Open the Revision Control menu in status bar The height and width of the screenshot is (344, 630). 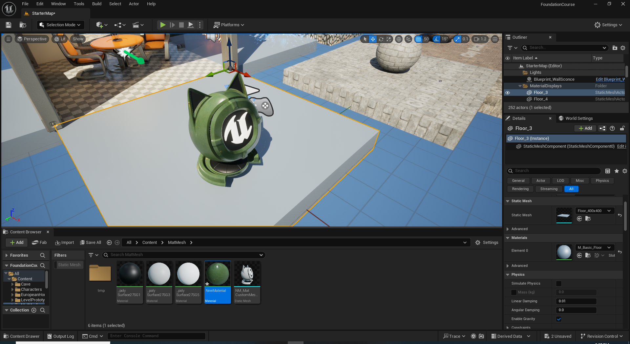tap(601, 336)
